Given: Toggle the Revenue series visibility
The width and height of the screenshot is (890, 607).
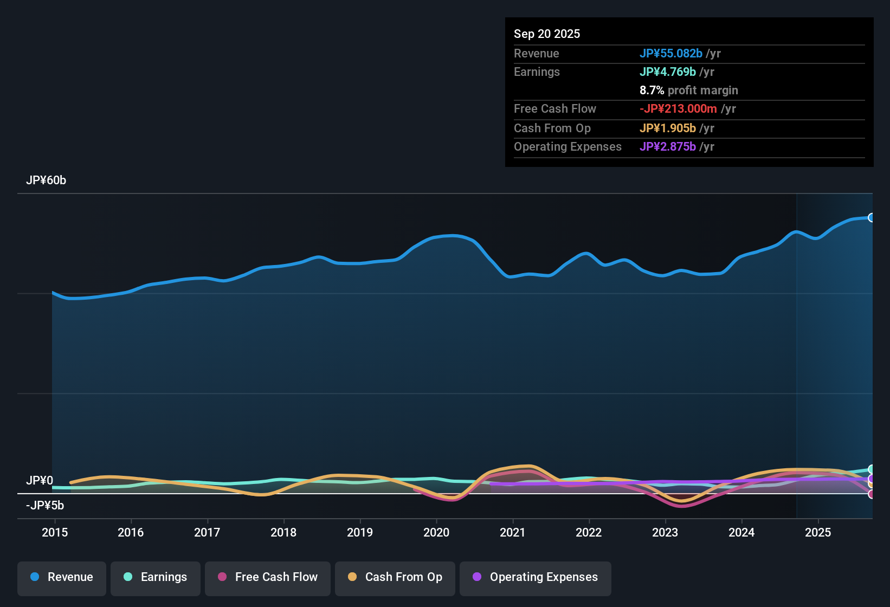Looking at the screenshot, I should pyautogui.click(x=61, y=577).
